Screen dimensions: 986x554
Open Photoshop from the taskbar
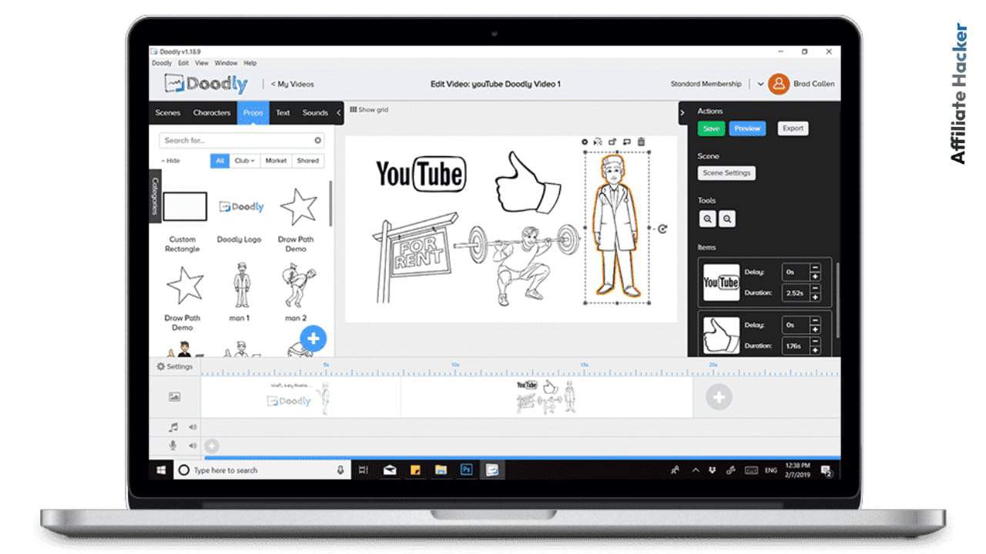(466, 469)
